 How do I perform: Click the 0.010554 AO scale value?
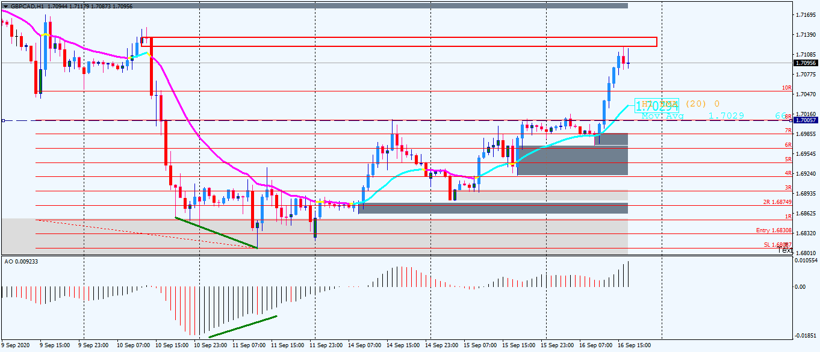point(807,261)
